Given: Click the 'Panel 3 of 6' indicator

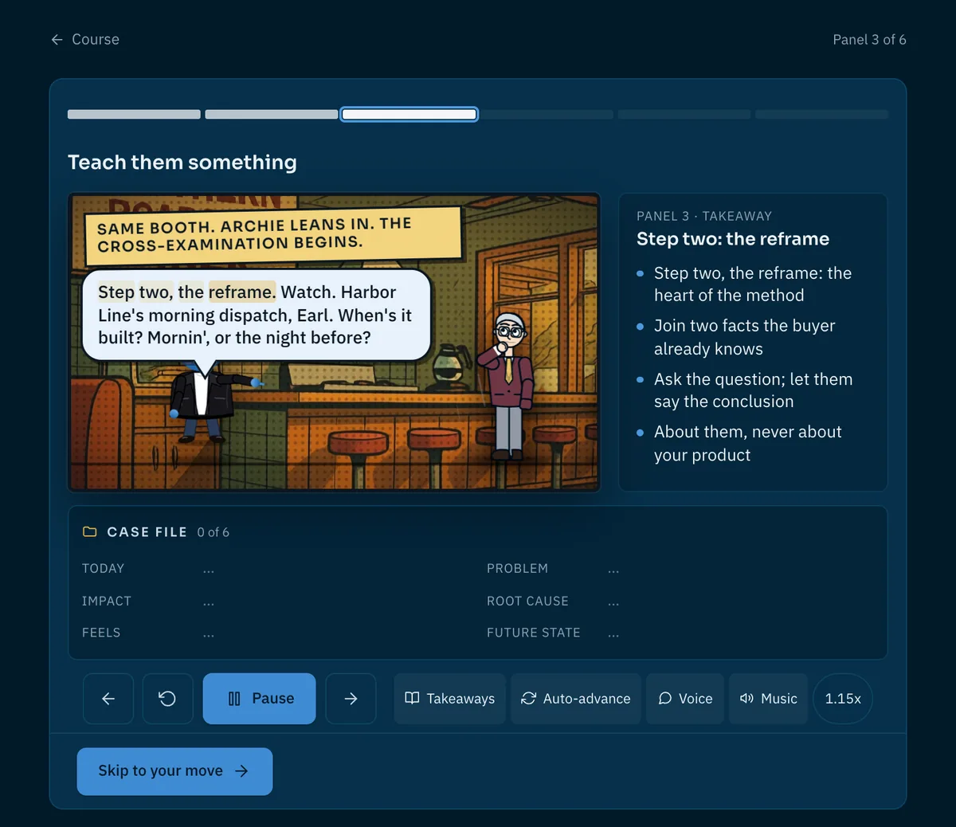Looking at the screenshot, I should (x=869, y=40).
